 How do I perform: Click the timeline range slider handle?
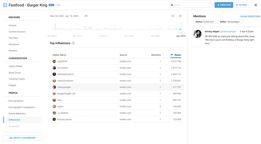point(183,33)
